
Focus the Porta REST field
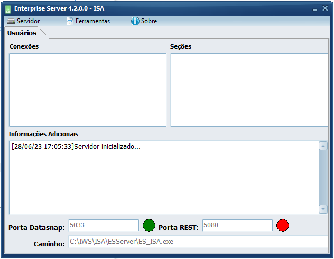tap(237, 225)
